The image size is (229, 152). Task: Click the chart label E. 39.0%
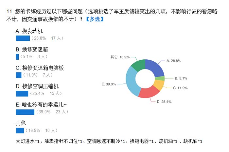point(109,84)
